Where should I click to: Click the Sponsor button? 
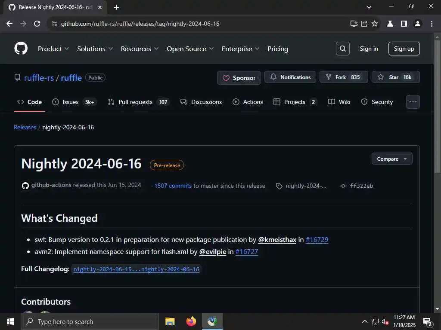tap(239, 78)
